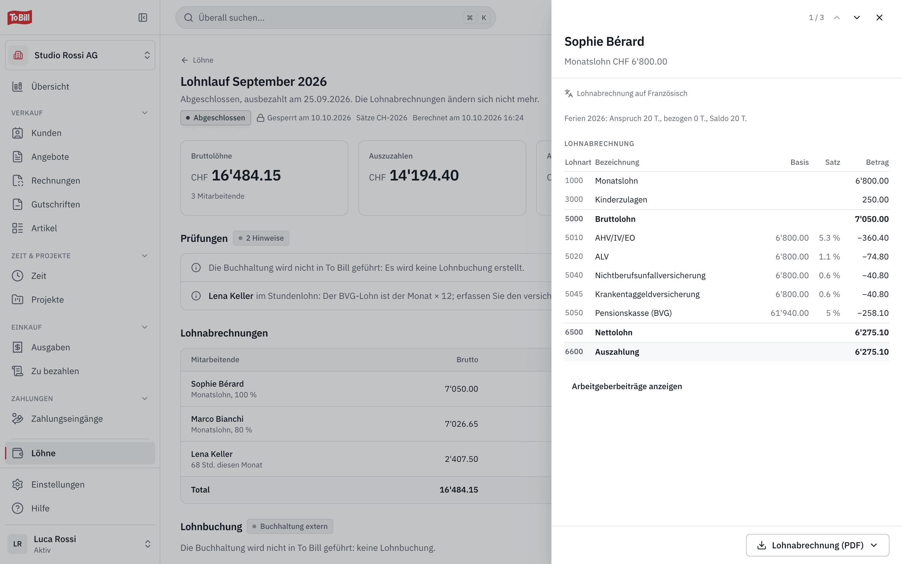This screenshot has height=564, width=902.
Task: Go to next payslip with the down chevron
Action: pos(857,18)
